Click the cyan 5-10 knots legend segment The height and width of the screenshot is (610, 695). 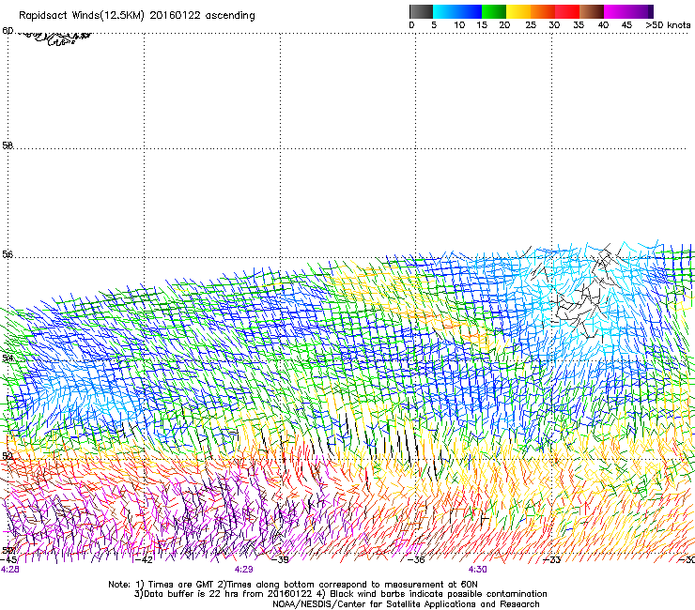[445, 11]
